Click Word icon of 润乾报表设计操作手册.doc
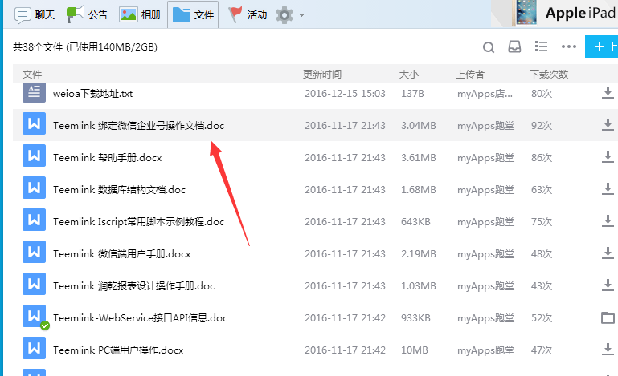This screenshot has width=618, height=376. click(34, 284)
